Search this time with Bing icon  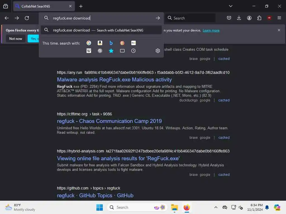pos(111,43)
